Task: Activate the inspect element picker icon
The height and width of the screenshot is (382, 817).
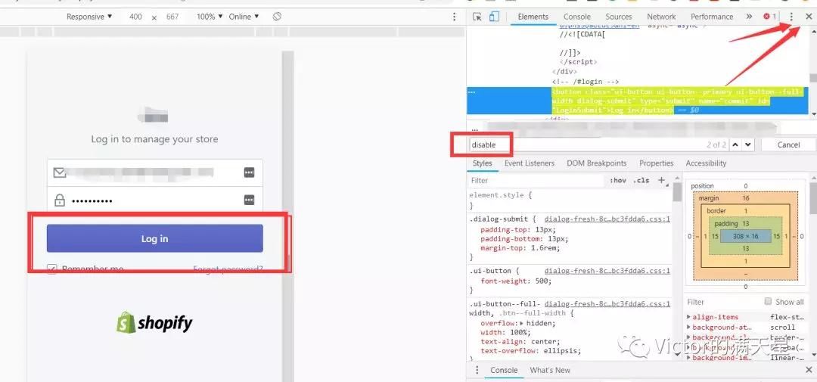Action: coord(477,17)
